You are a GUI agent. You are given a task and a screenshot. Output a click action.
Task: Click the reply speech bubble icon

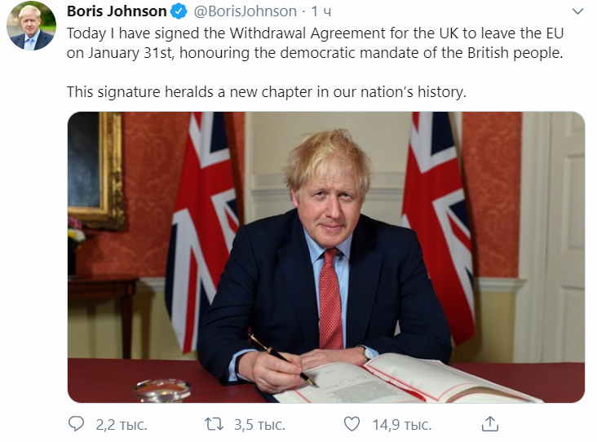tap(76, 424)
